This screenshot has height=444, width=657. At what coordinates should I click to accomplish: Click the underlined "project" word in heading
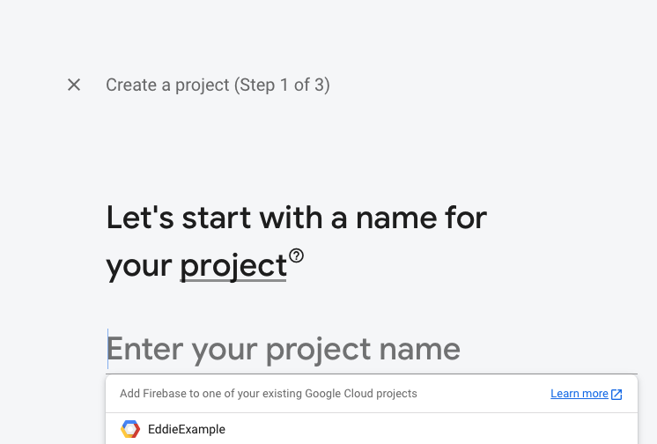point(233,265)
